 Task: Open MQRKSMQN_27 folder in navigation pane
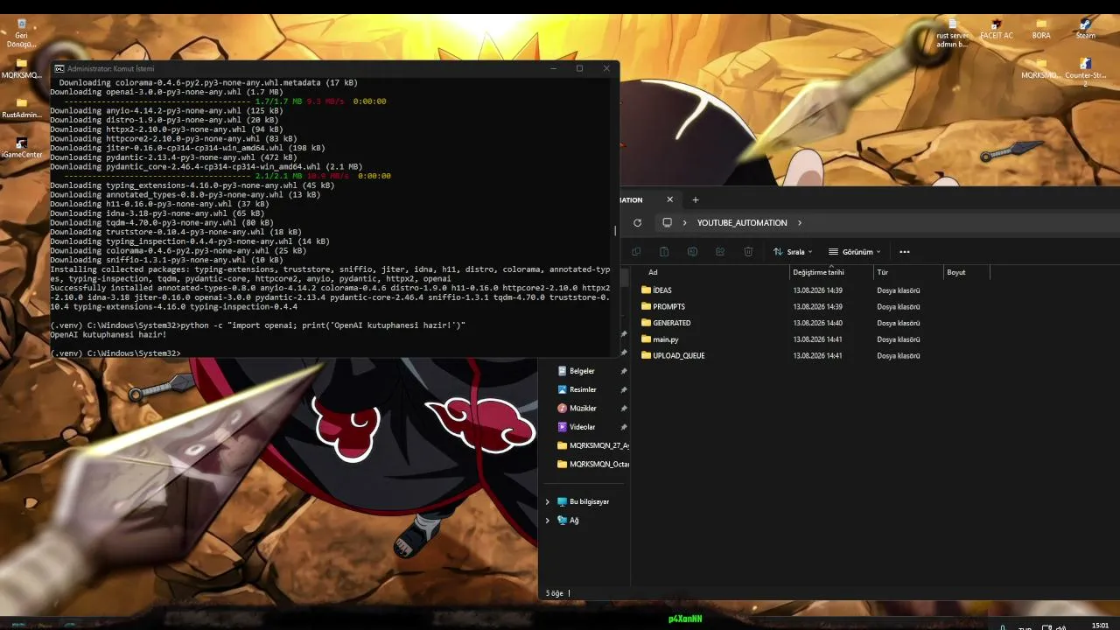tap(592, 445)
